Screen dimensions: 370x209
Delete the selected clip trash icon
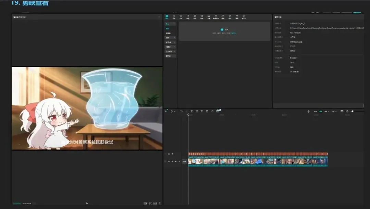click(207, 111)
